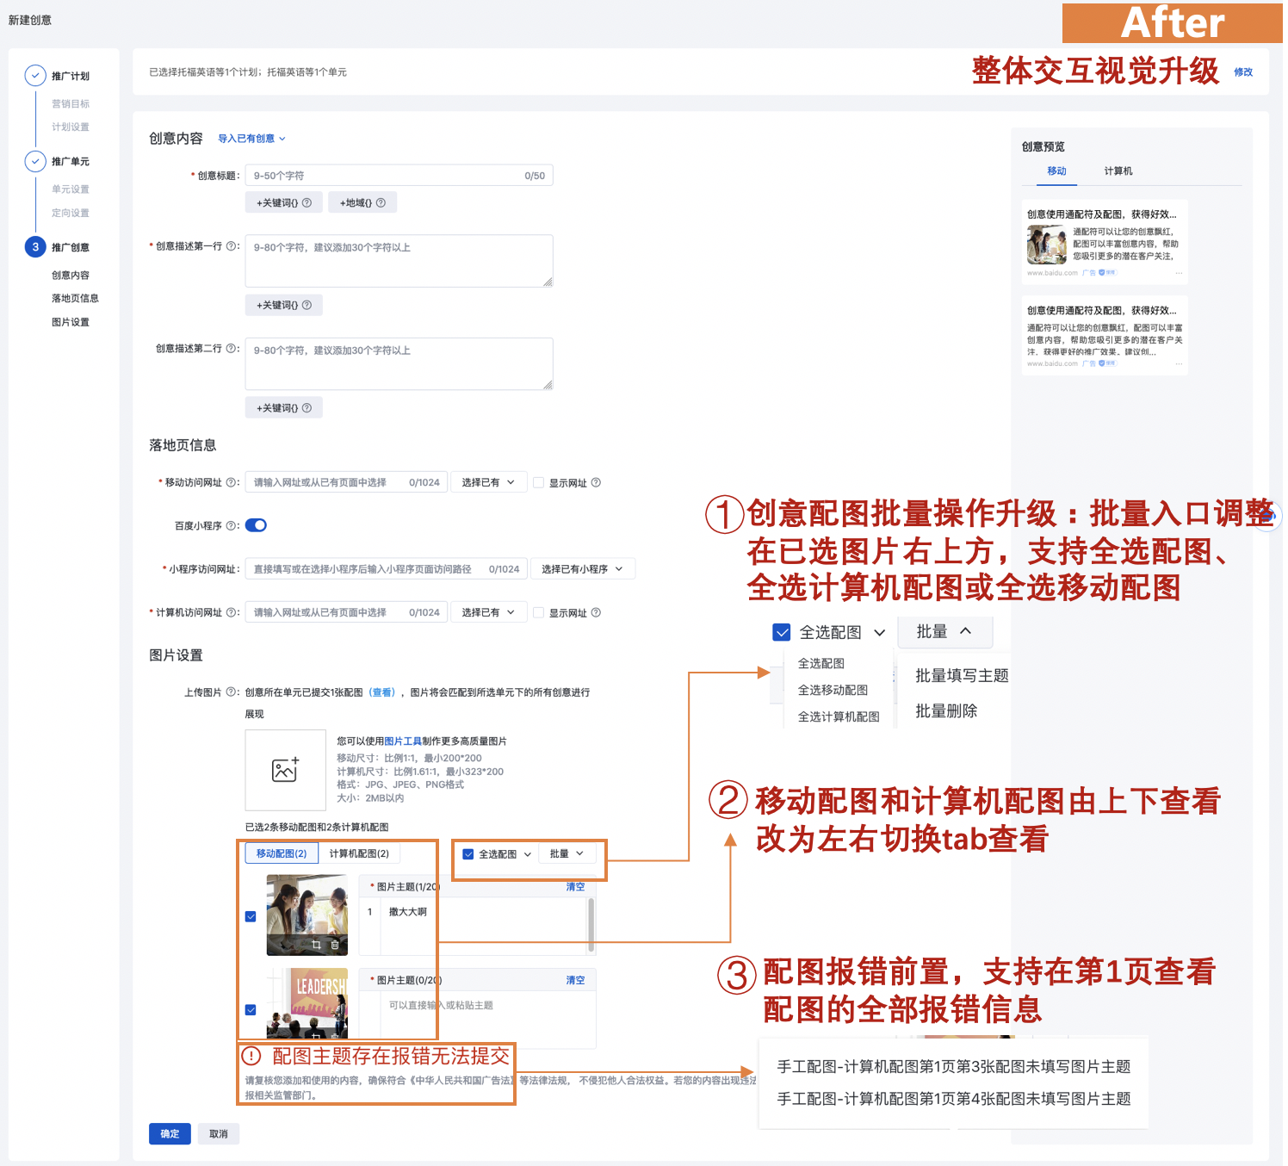Uncheck the LEADERSHIP image checkbox
1288x1166 pixels.
coord(251,1010)
